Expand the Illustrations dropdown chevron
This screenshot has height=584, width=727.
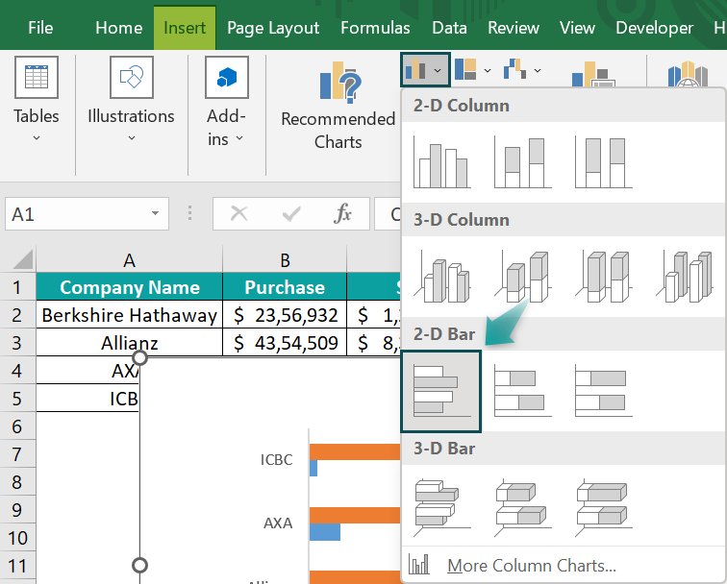pos(132,138)
